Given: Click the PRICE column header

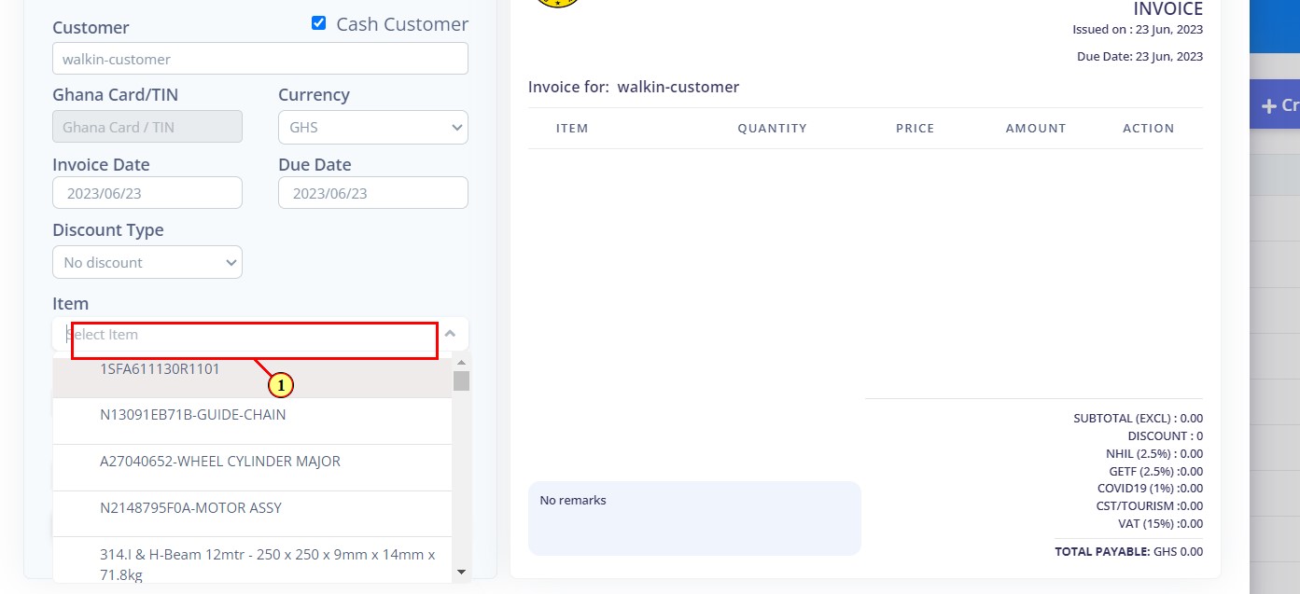Looking at the screenshot, I should [x=915, y=129].
